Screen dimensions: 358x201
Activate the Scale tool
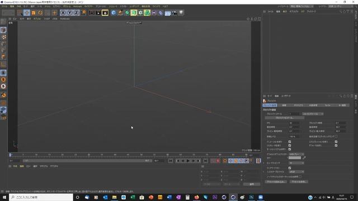pyautogui.click(x=34, y=13)
